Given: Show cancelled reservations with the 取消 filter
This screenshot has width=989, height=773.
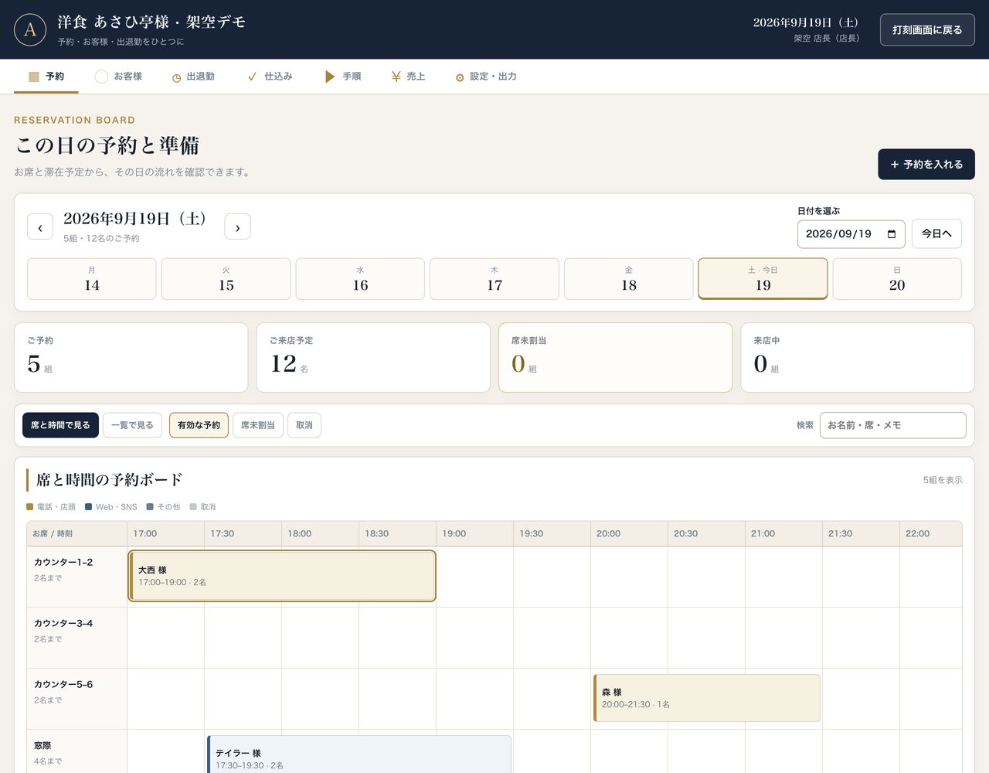Looking at the screenshot, I should pos(304,425).
